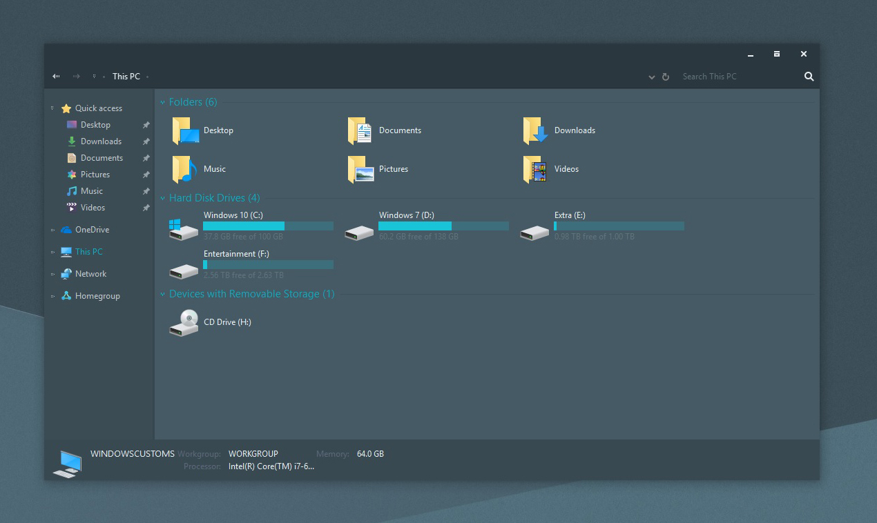
Task: Open the CD Drive (H:) icon
Action: tap(183, 322)
